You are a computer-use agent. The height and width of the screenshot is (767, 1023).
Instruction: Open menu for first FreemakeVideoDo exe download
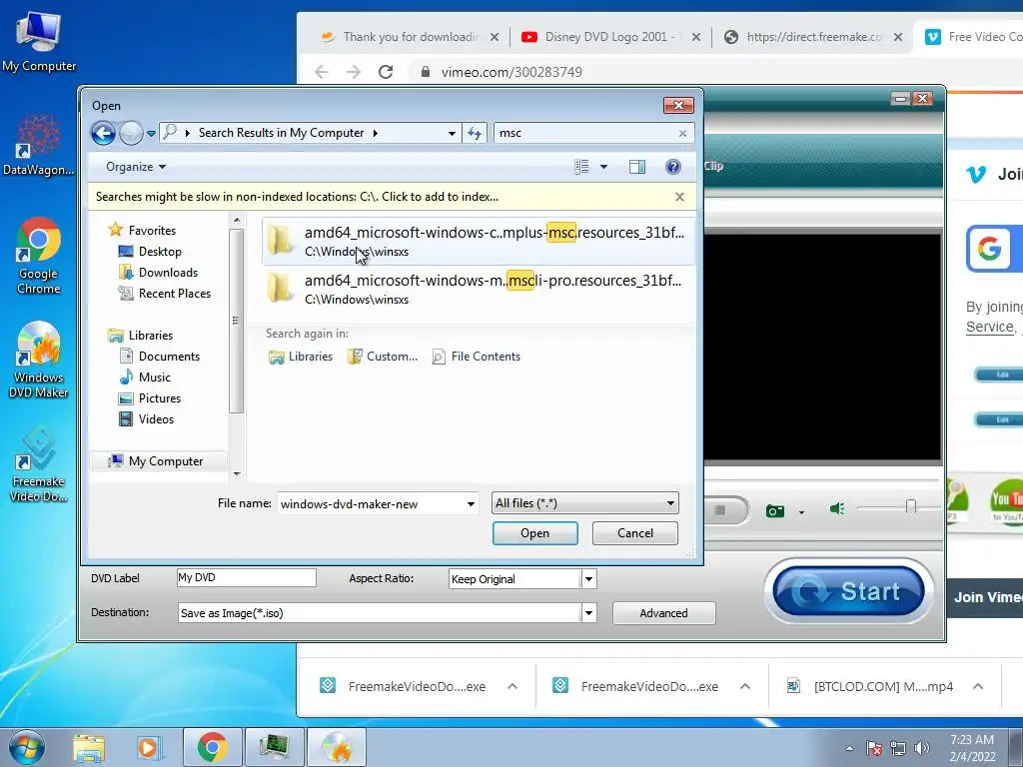512,686
